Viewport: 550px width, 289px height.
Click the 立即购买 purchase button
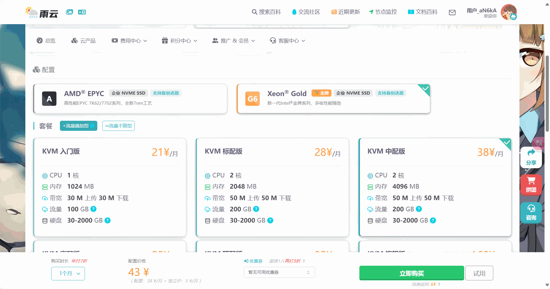pos(411,273)
